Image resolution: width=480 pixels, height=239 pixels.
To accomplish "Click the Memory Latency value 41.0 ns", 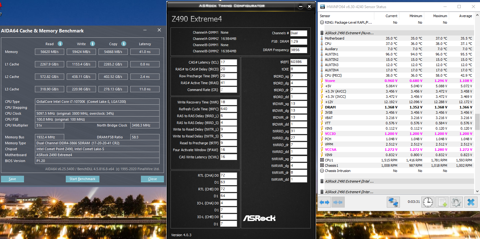I will point(145,52).
